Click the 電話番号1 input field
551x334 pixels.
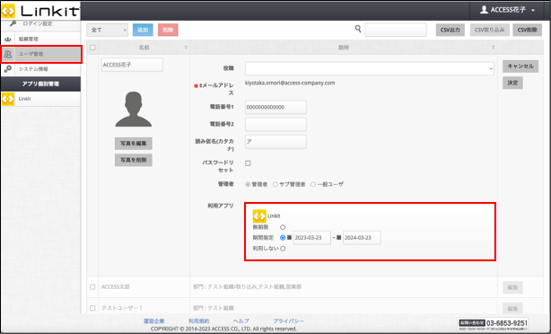click(275, 107)
